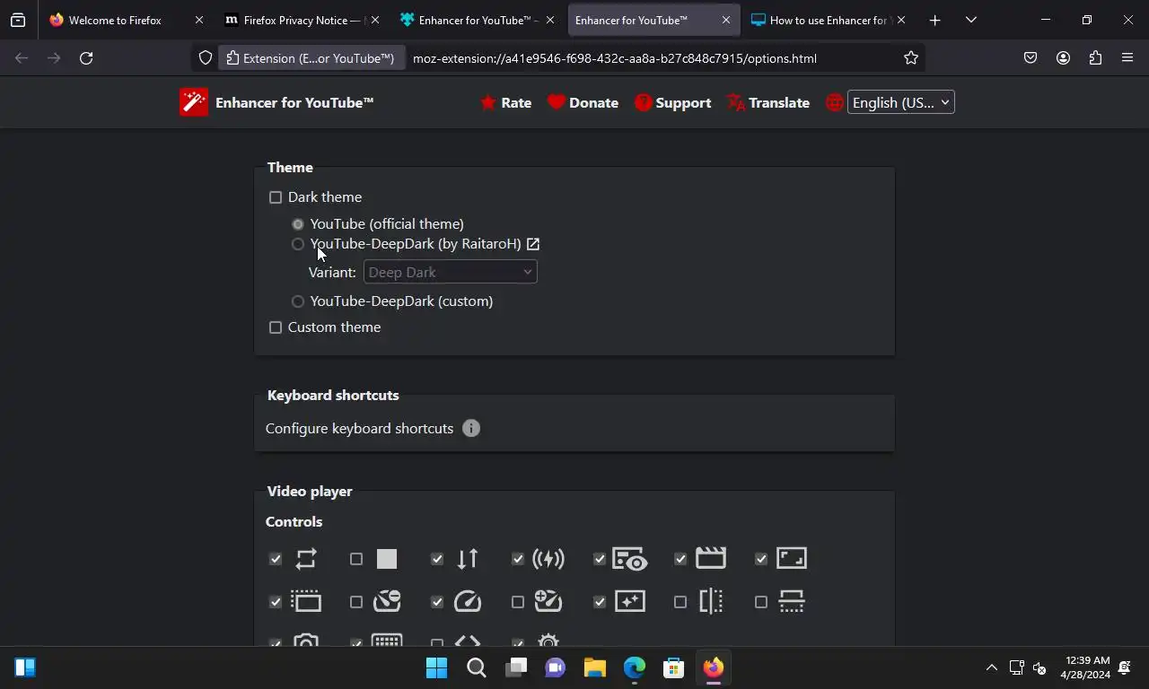The height and width of the screenshot is (689, 1149).
Task: Click the Enhancer for YouTube magic wand logo
Action: coord(194,102)
